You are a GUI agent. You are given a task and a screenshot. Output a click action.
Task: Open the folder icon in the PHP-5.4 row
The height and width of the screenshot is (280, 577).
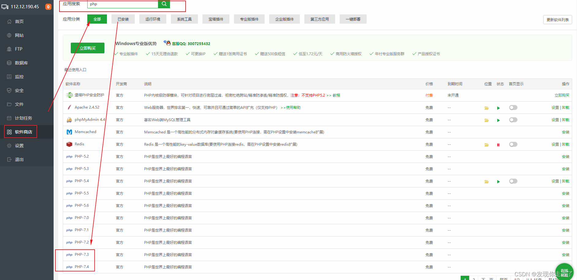(486, 182)
